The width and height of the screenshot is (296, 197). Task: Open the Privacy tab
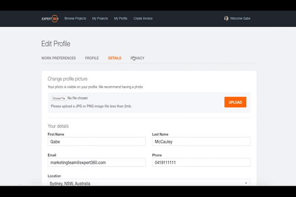coord(138,58)
